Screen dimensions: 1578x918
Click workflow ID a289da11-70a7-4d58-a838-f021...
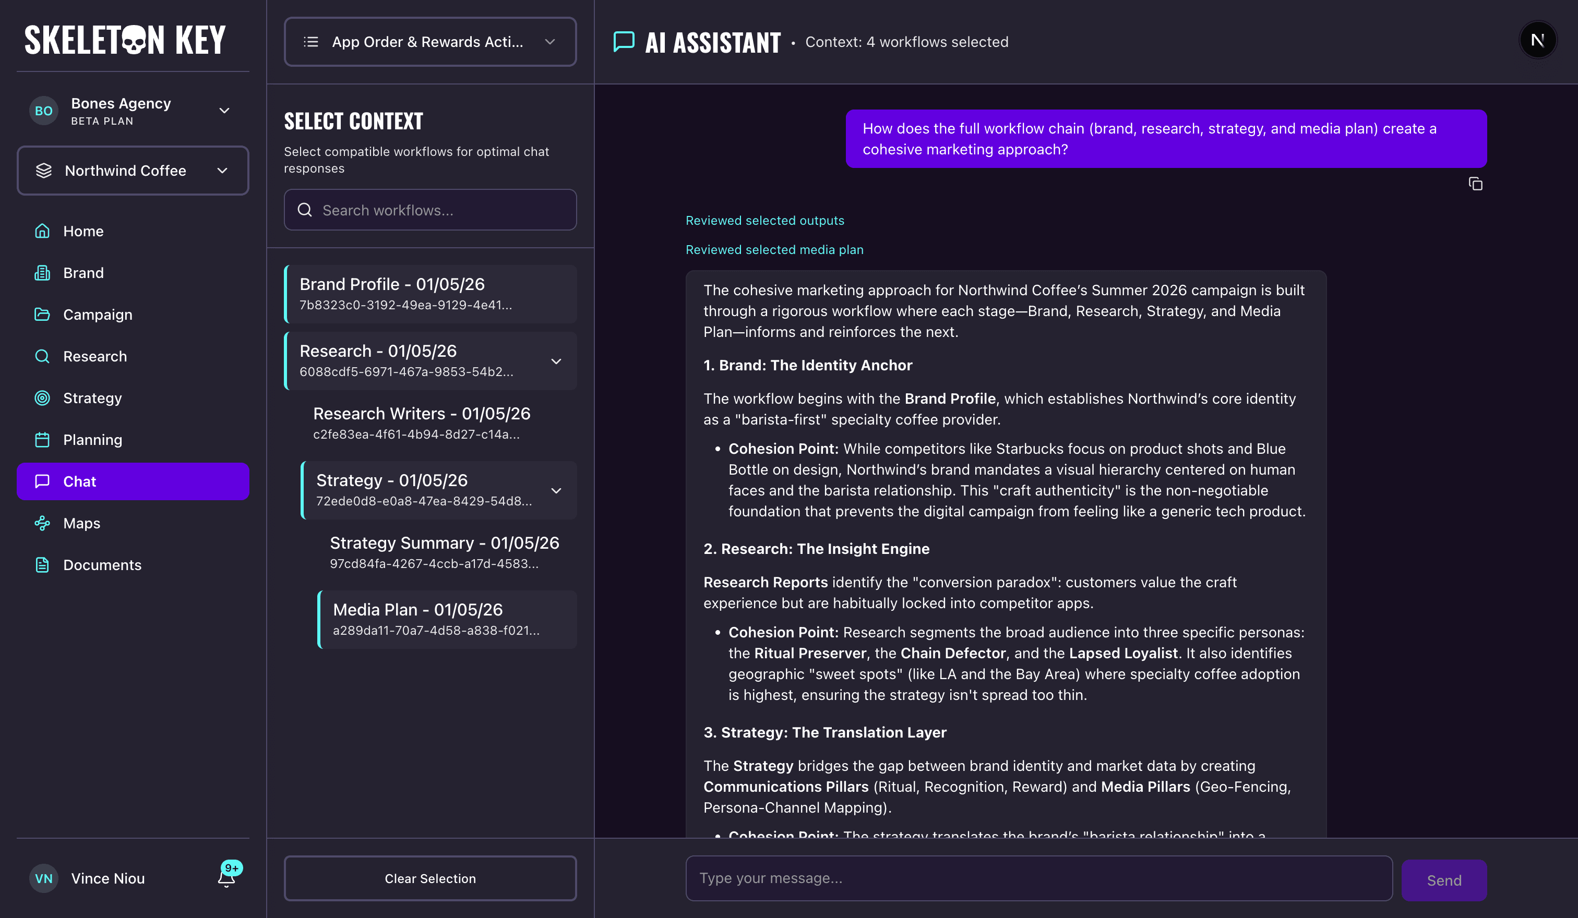pyautogui.click(x=436, y=630)
